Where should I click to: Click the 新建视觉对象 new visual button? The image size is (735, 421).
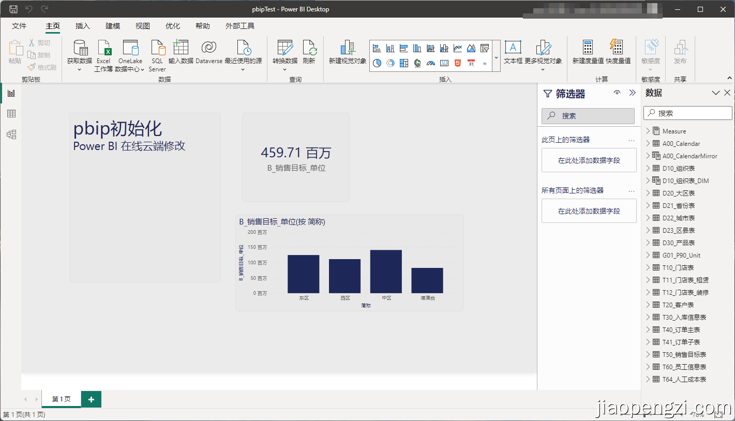point(348,52)
